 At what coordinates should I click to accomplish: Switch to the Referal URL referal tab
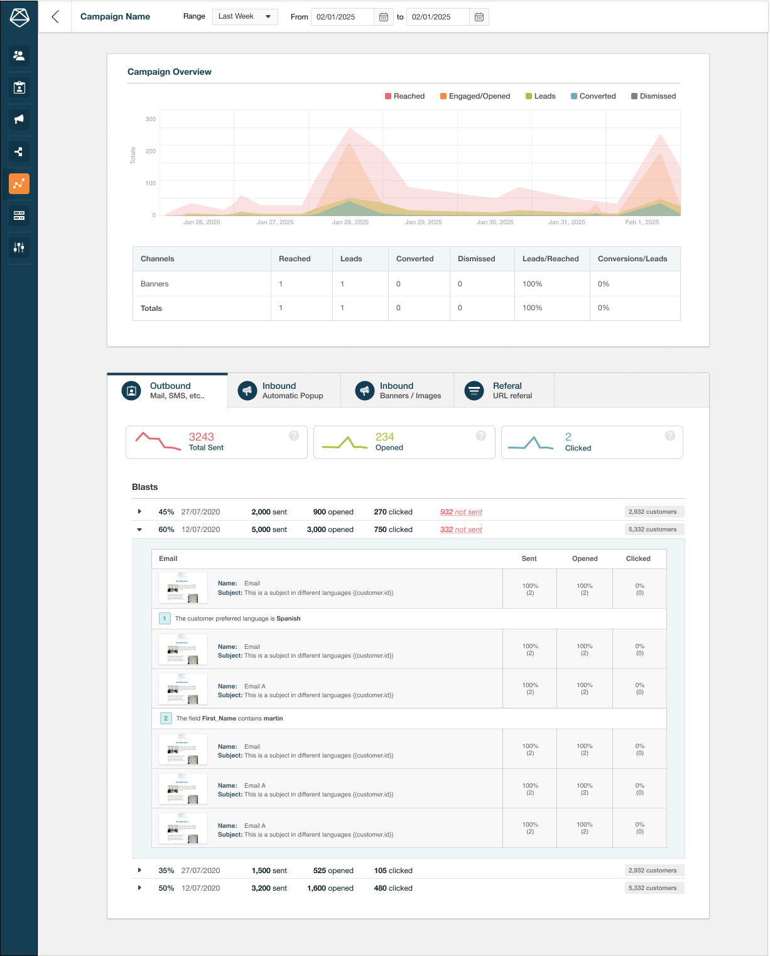pos(504,391)
